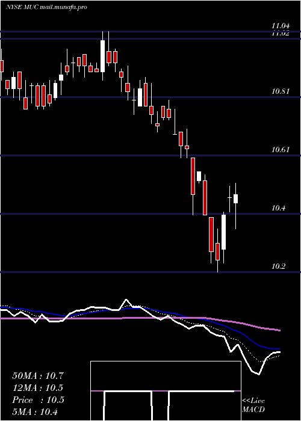Screen dimensions: 301x421
Task: Click the tall white candle near the 11.02 high
Action: 103,56
